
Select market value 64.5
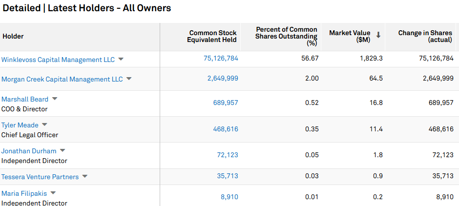(x=376, y=78)
